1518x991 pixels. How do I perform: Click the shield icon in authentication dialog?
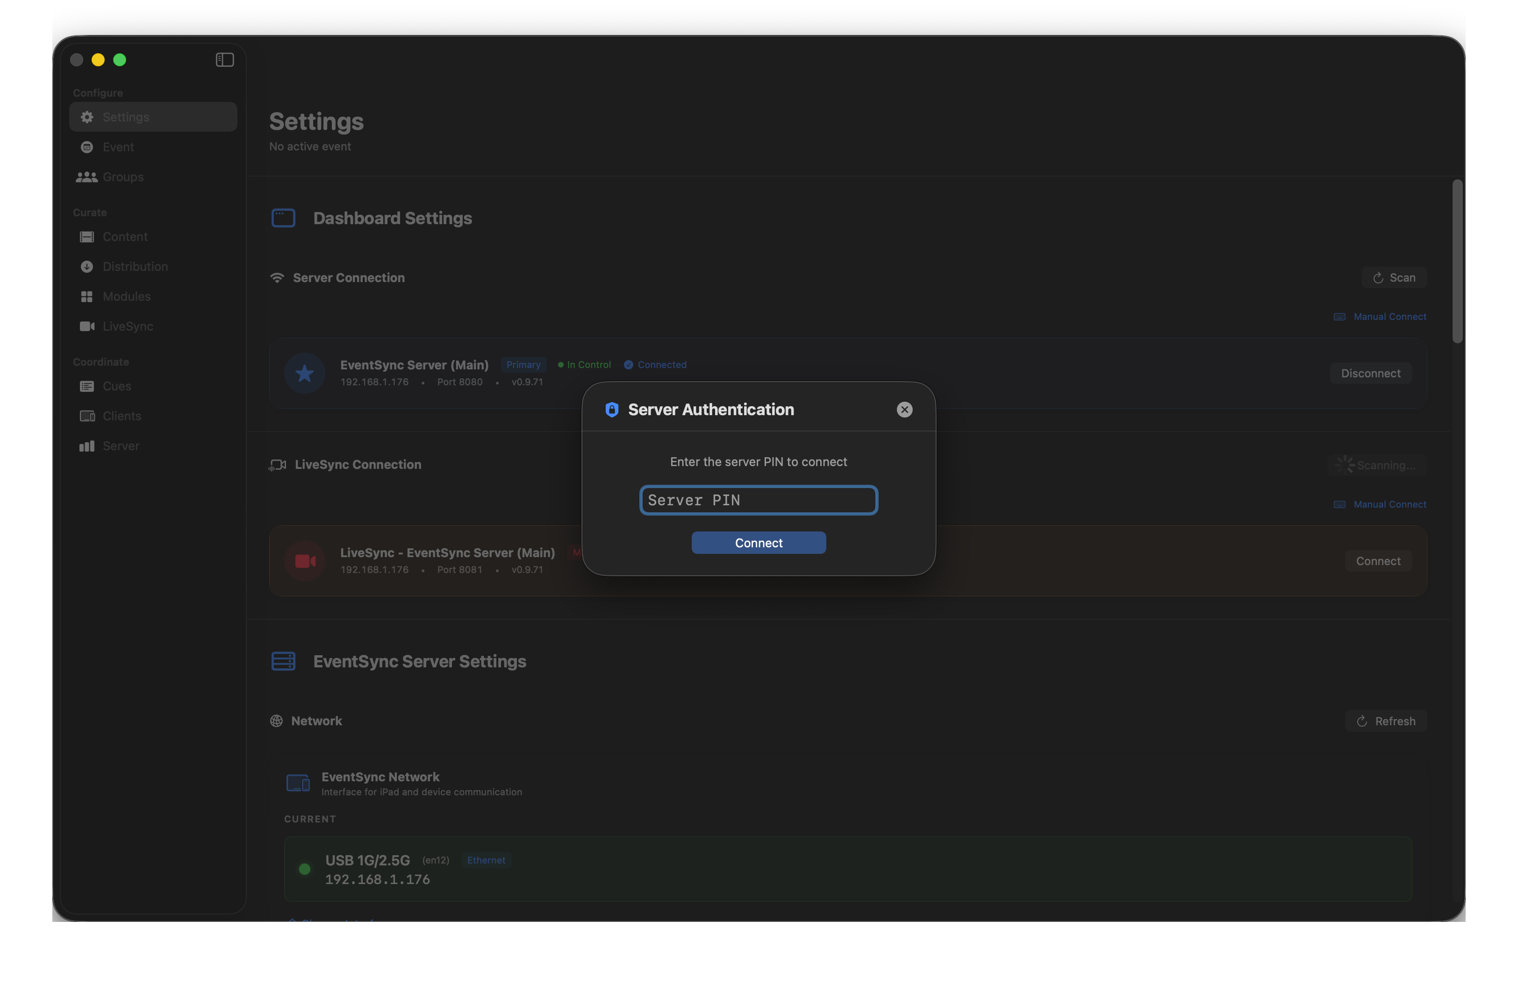(612, 410)
